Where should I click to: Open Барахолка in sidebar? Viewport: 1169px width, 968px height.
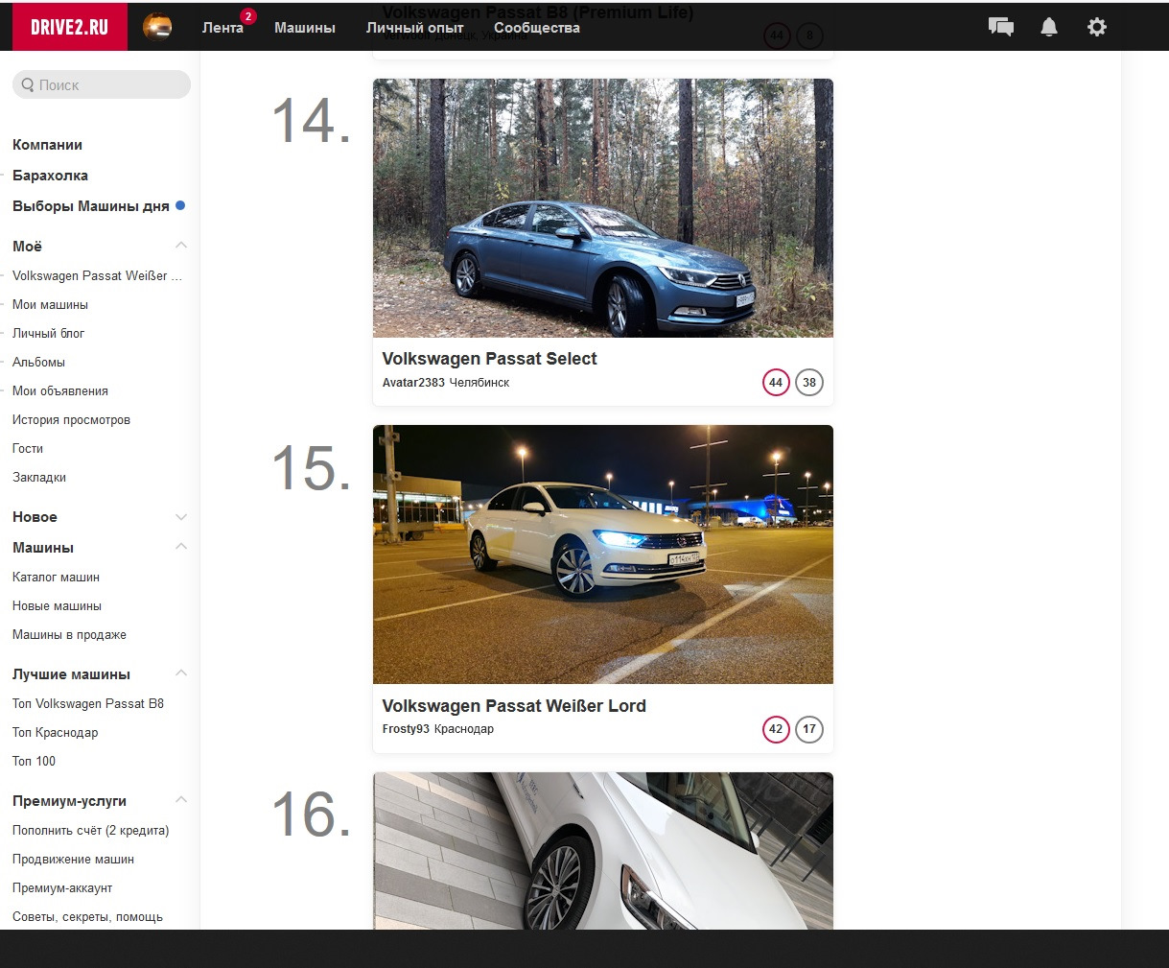(50, 176)
